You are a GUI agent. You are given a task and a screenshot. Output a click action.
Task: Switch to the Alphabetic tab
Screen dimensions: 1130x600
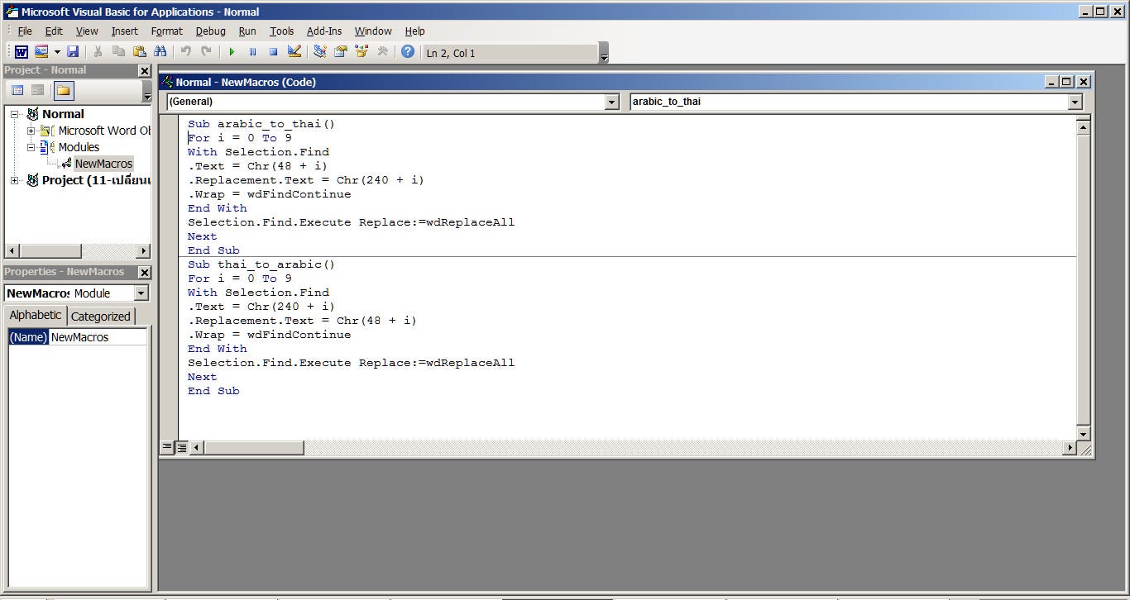36,315
